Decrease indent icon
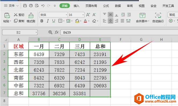 [x=123, y=15]
